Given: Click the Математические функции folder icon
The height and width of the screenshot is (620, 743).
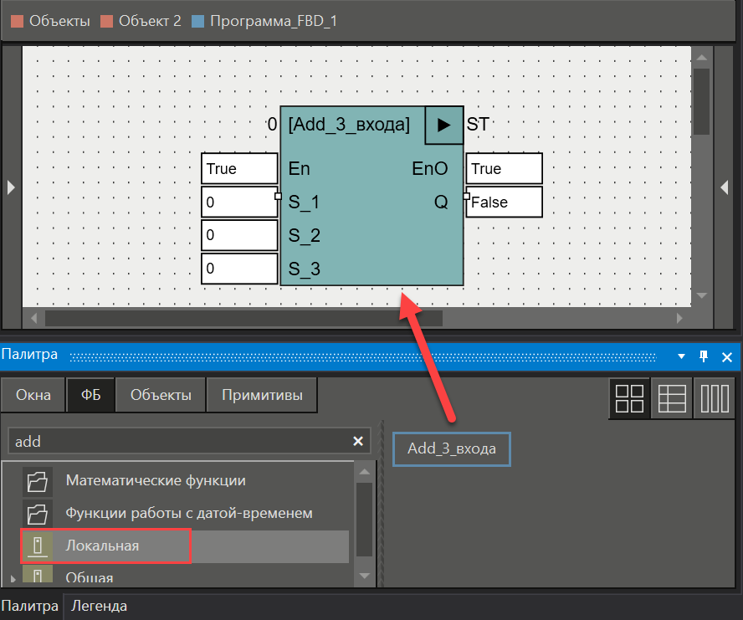Looking at the screenshot, I should (37, 481).
